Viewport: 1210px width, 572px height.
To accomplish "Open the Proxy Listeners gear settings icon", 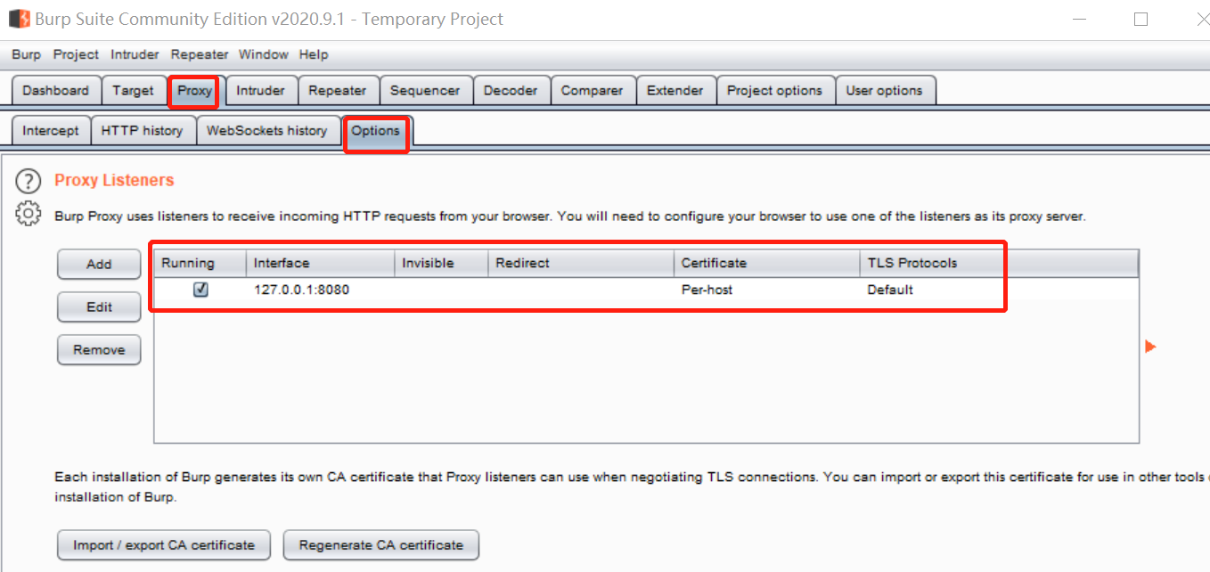I will 29,214.
